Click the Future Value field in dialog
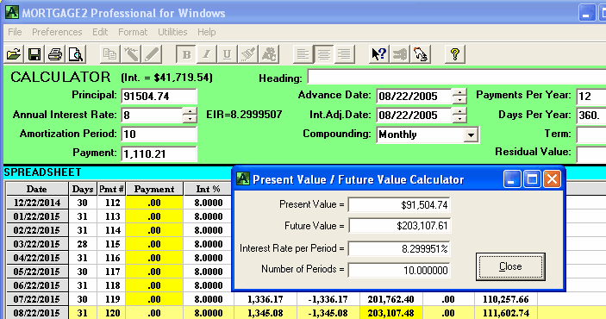The image size is (606, 319). pos(399,225)
